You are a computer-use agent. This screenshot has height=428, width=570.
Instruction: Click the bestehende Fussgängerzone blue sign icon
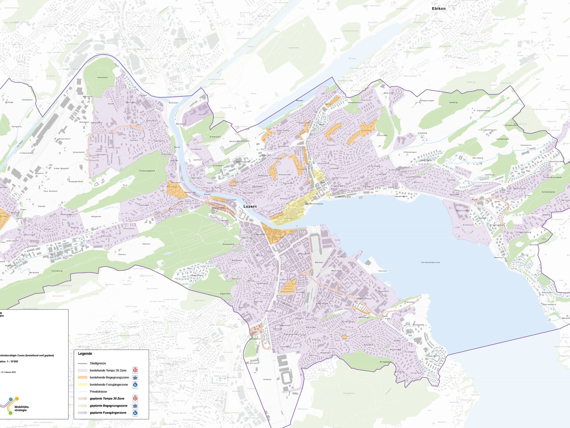coord(135,384)
